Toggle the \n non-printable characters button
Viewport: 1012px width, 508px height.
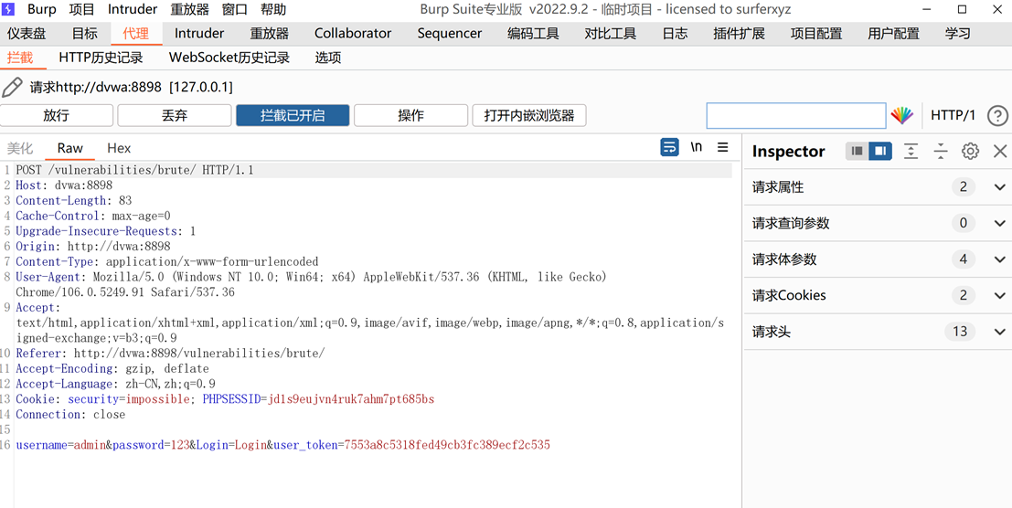[697, 147]
